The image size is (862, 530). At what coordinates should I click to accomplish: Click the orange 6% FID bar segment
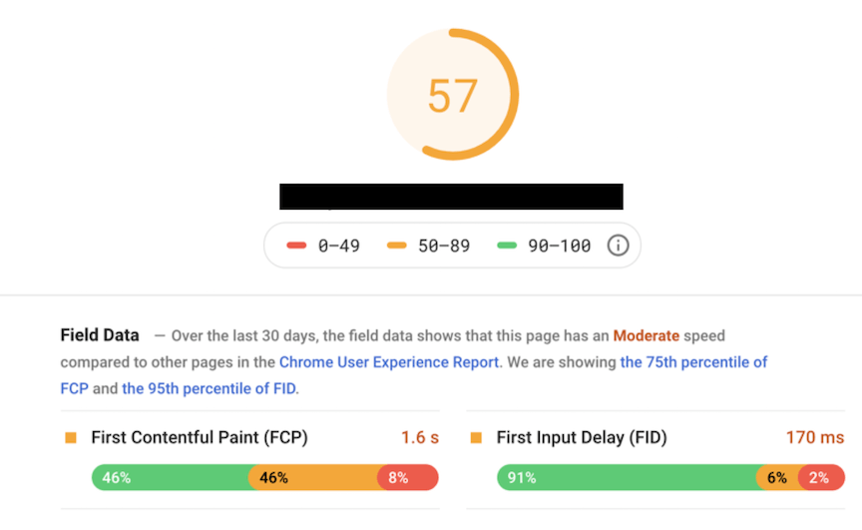tap(776, 478)
